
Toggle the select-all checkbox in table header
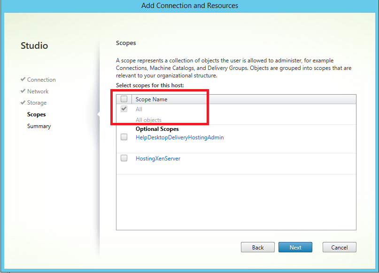(124, 99)
